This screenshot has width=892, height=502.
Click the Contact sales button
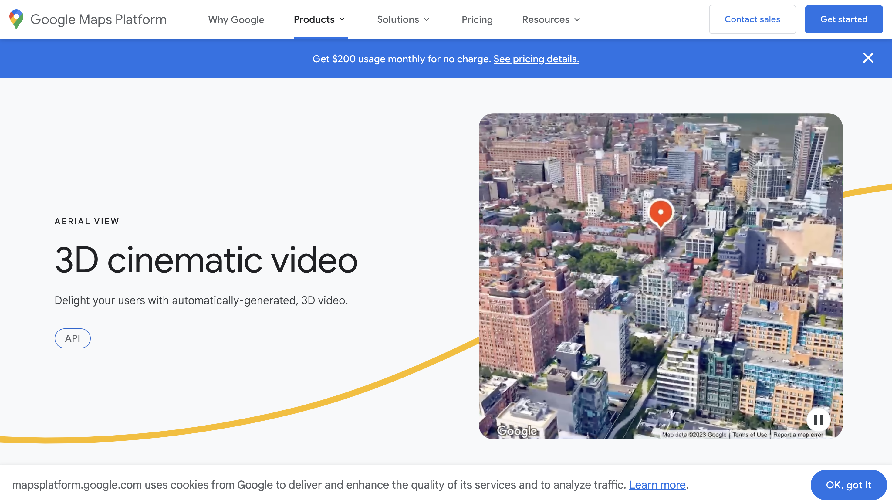(x=752, y=19)
